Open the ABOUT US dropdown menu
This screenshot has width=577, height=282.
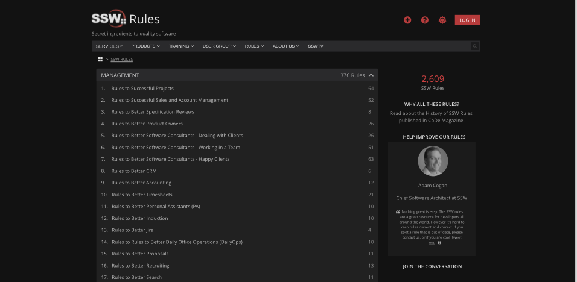tap(286, 46)
